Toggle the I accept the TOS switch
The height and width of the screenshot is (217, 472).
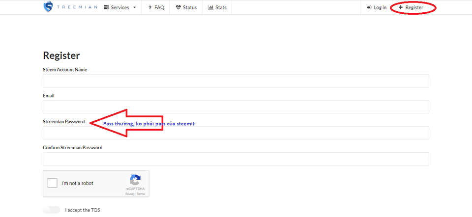click(x=51, y=210)
